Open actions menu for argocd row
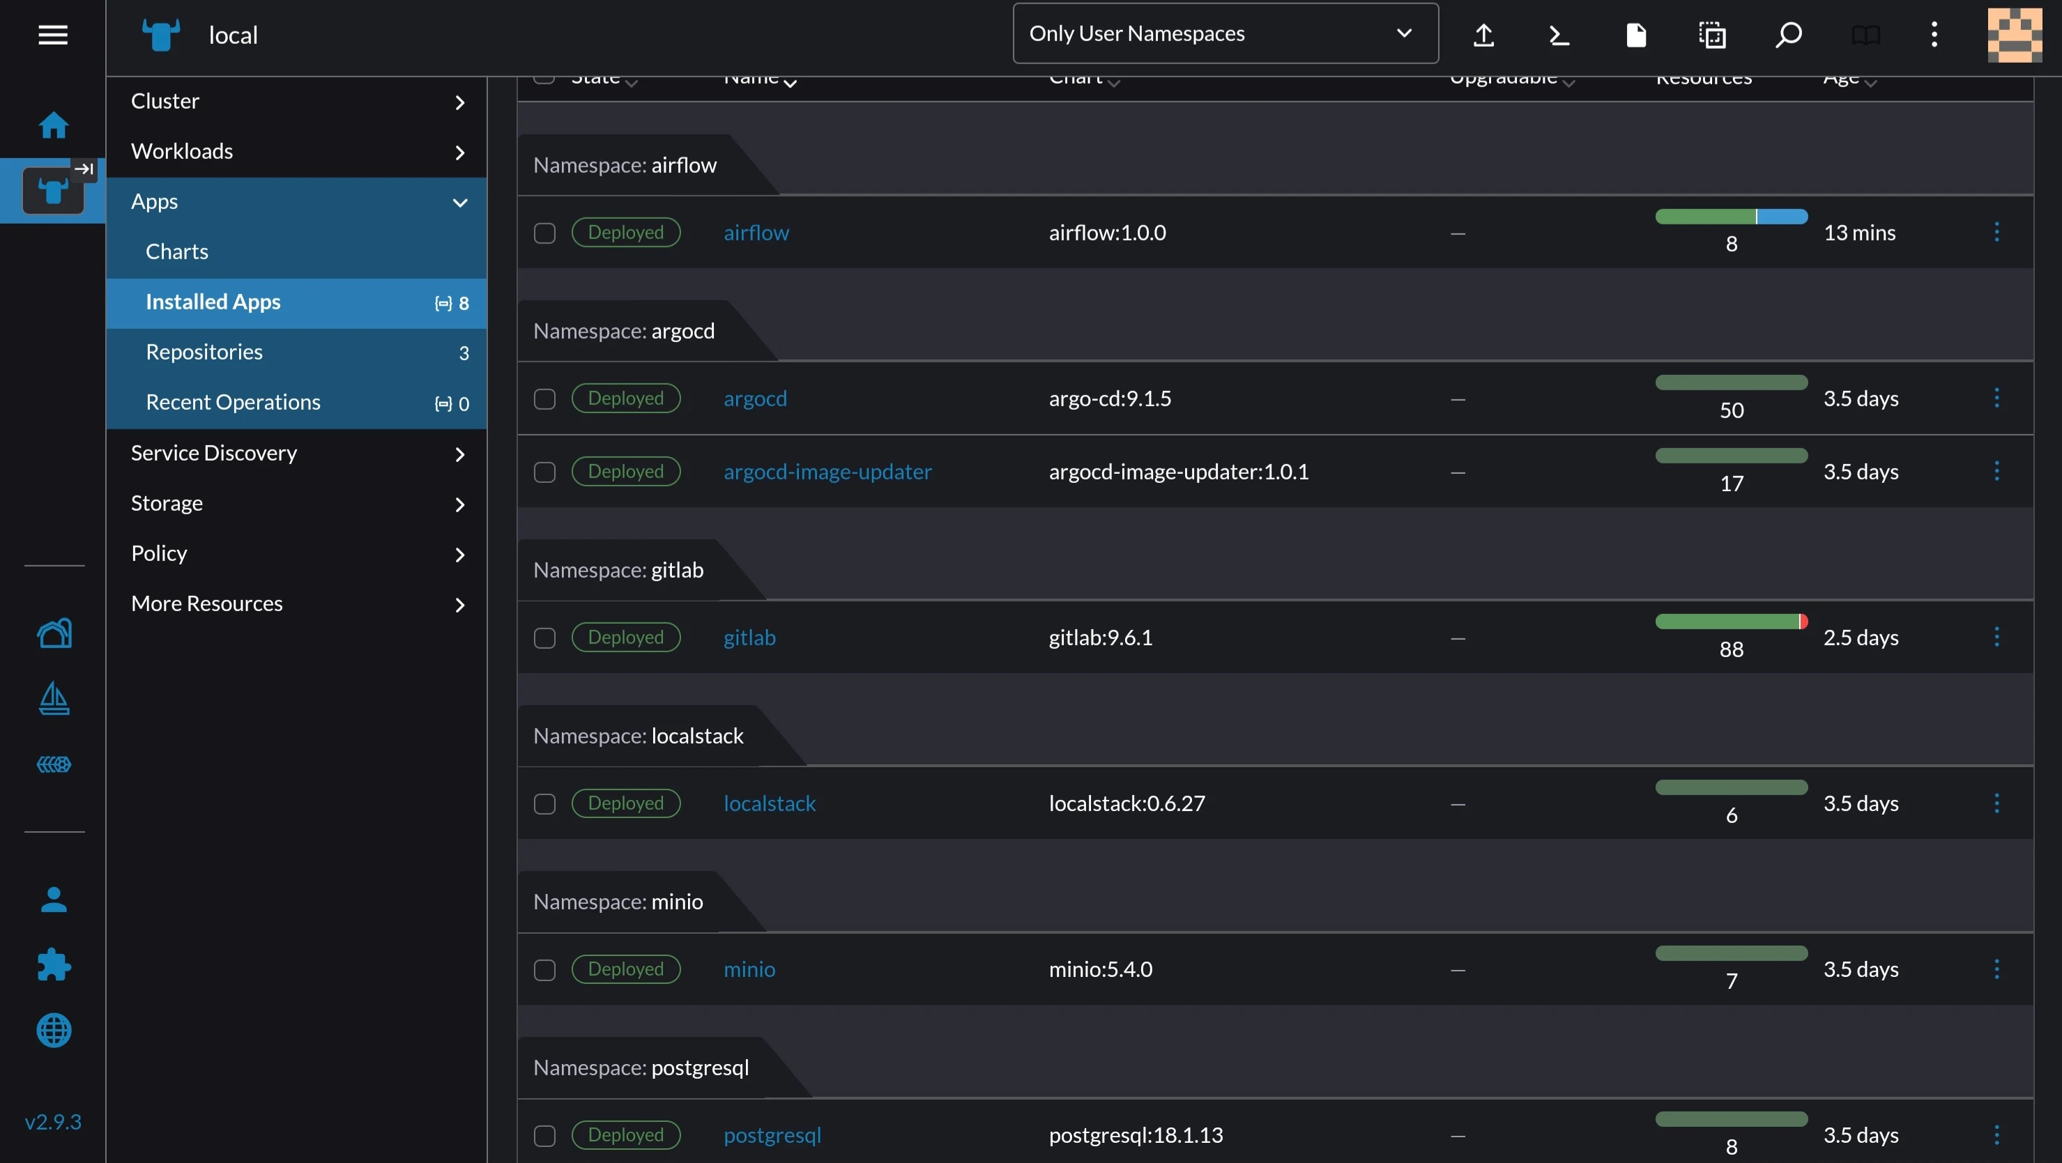2062x1163 pixels. click(x=1996, y=398)
